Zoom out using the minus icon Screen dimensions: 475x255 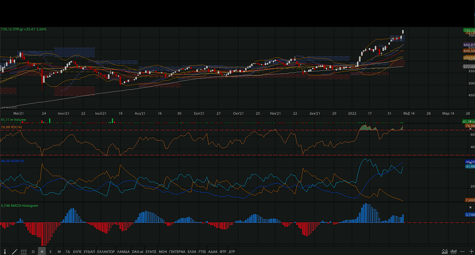[462, 252]
